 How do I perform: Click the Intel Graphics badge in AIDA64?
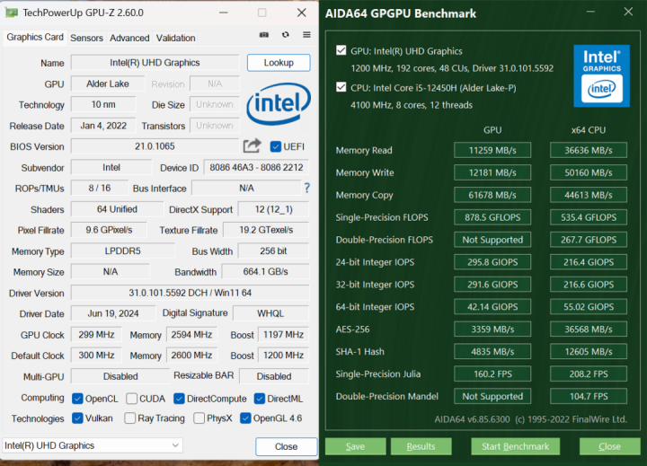click(601, 76)
